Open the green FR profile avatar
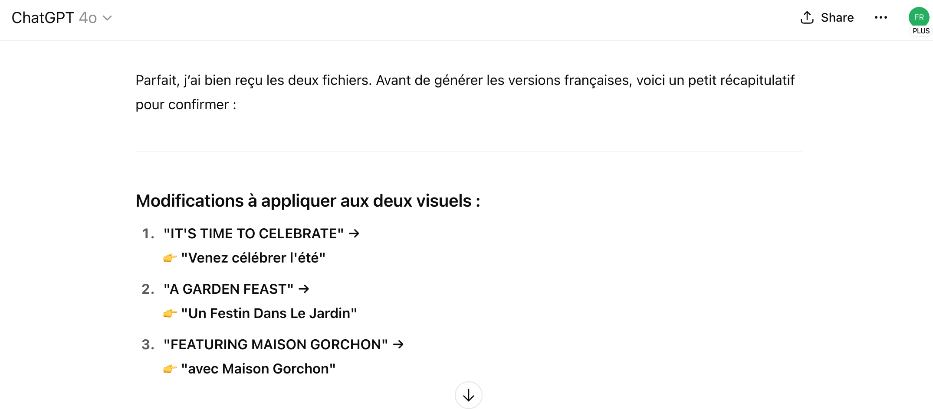The width and height of the screenshot is (933, 409). (x=919, y=17)
